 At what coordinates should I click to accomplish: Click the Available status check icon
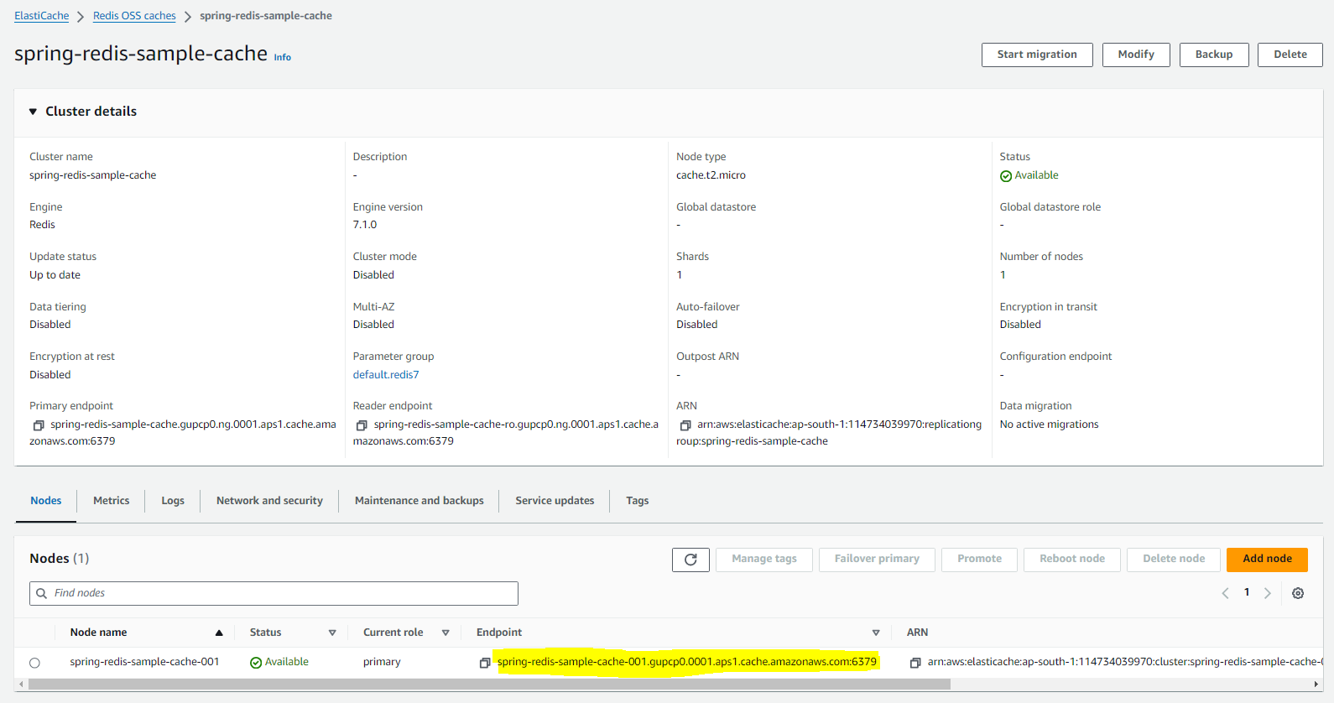point(1006,176)
